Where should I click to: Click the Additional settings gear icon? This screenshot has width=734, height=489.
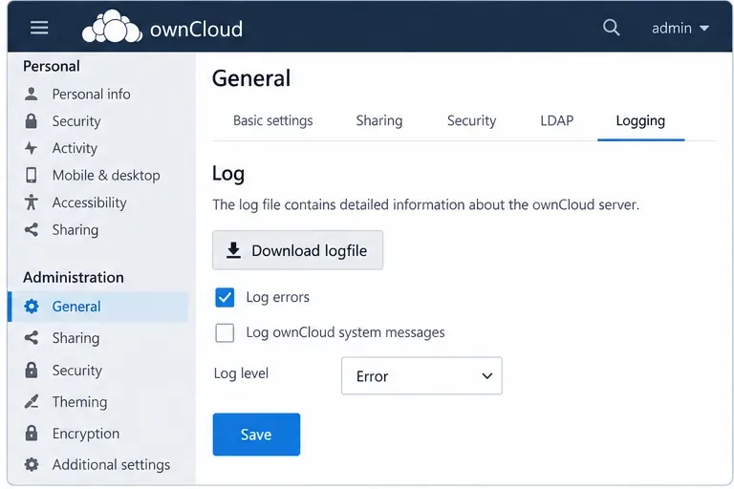tap(32, 465)
